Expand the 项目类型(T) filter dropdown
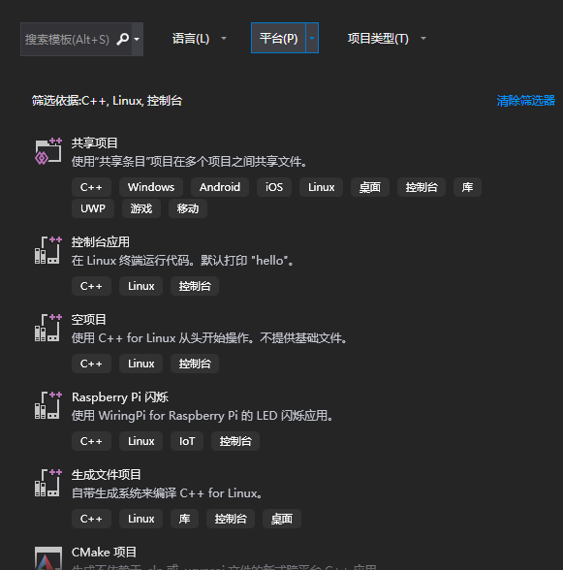The image size is (563, 570). (x=387, y=38)
